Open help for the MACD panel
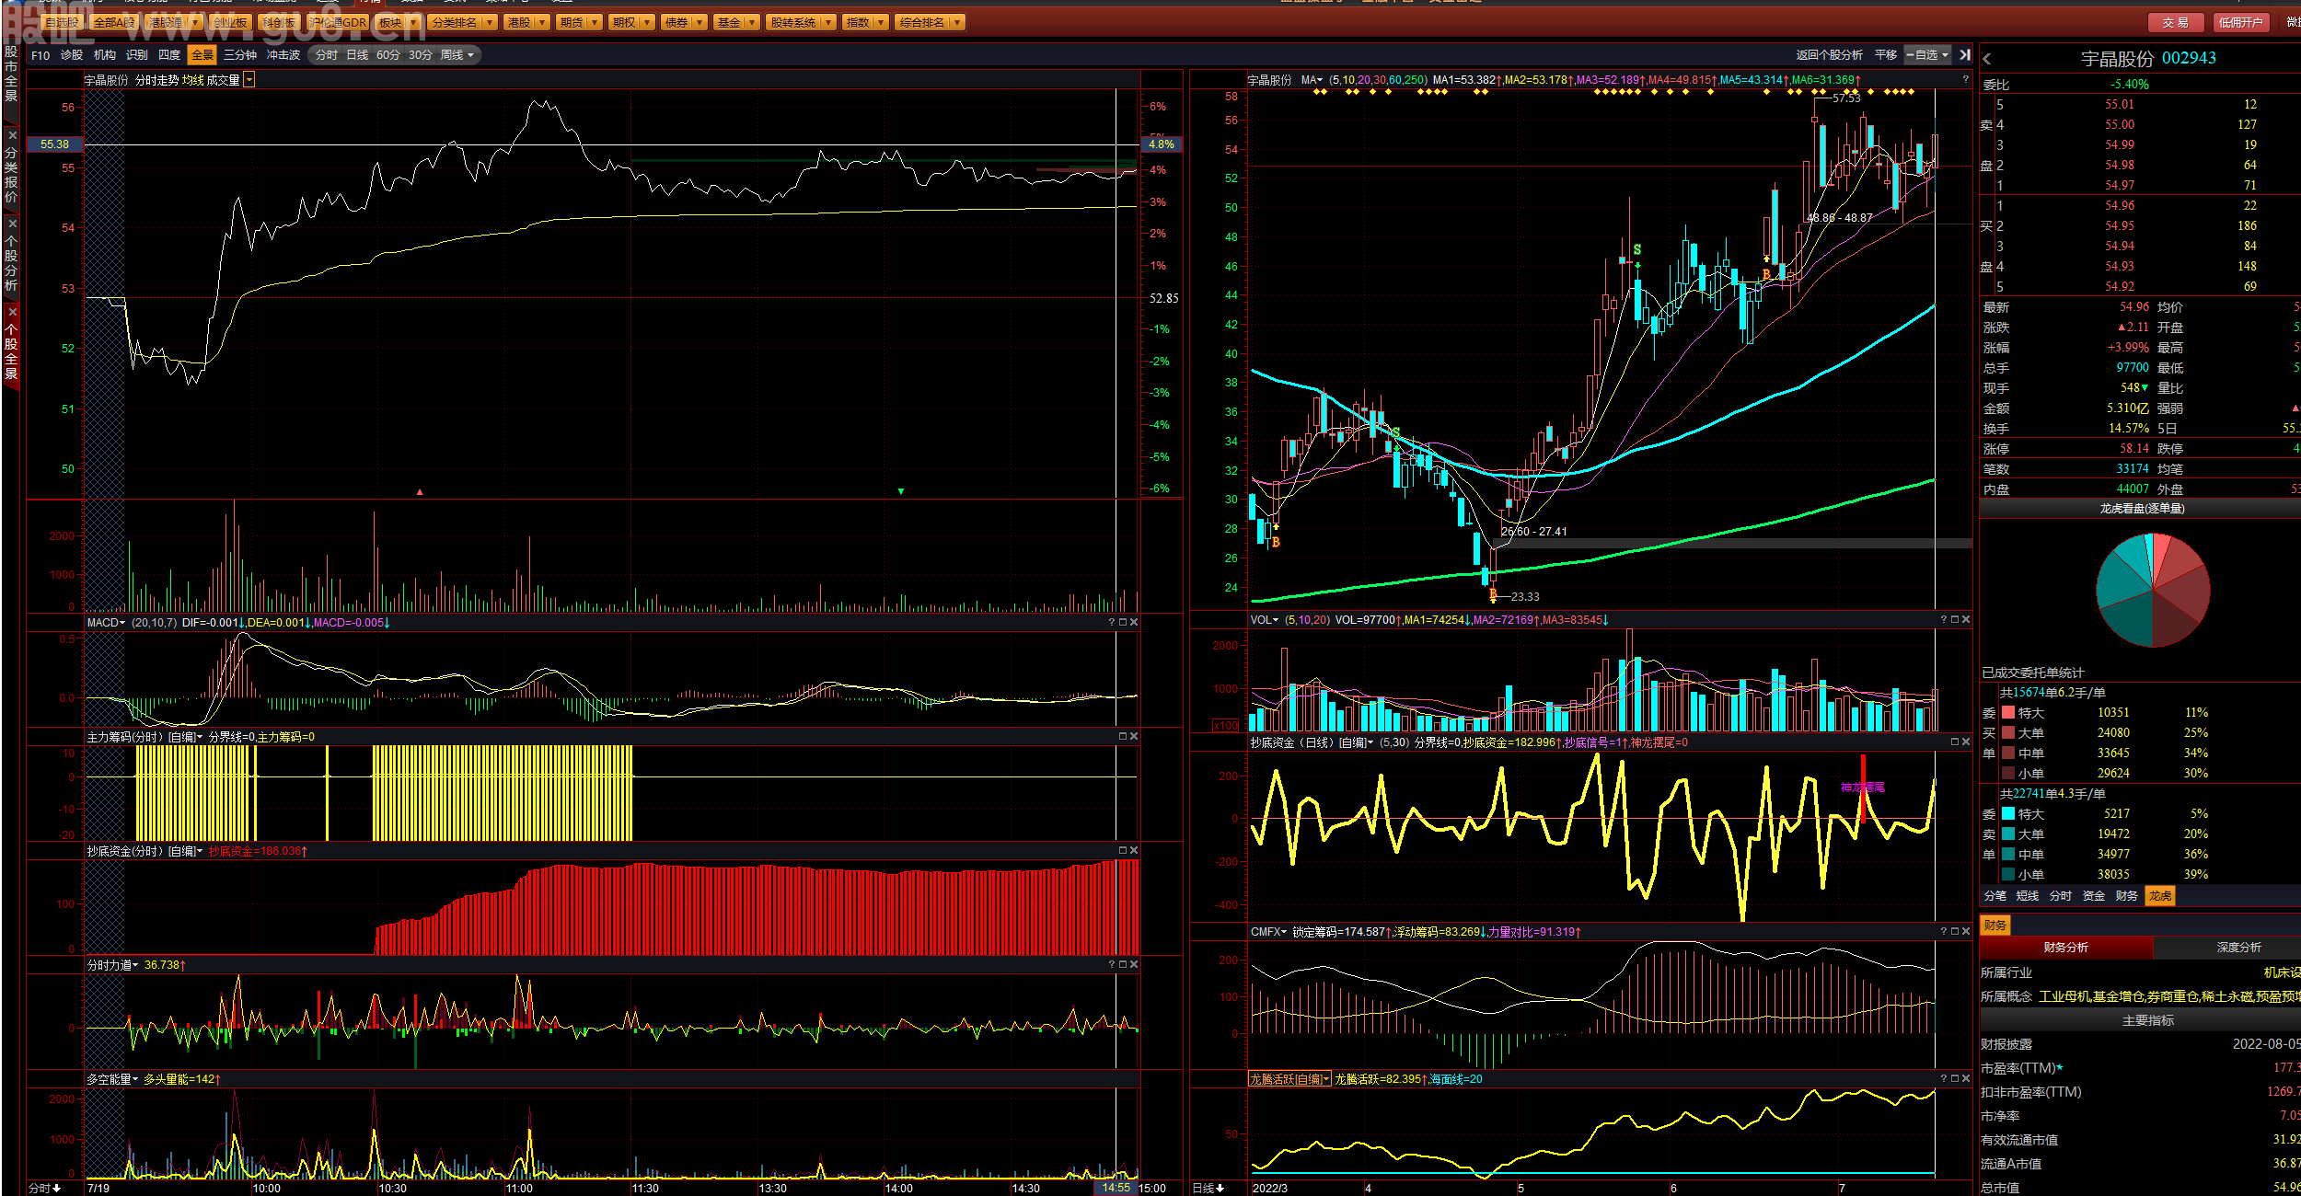This screenshot has width=2301, height=1196. coord(1112,623)
